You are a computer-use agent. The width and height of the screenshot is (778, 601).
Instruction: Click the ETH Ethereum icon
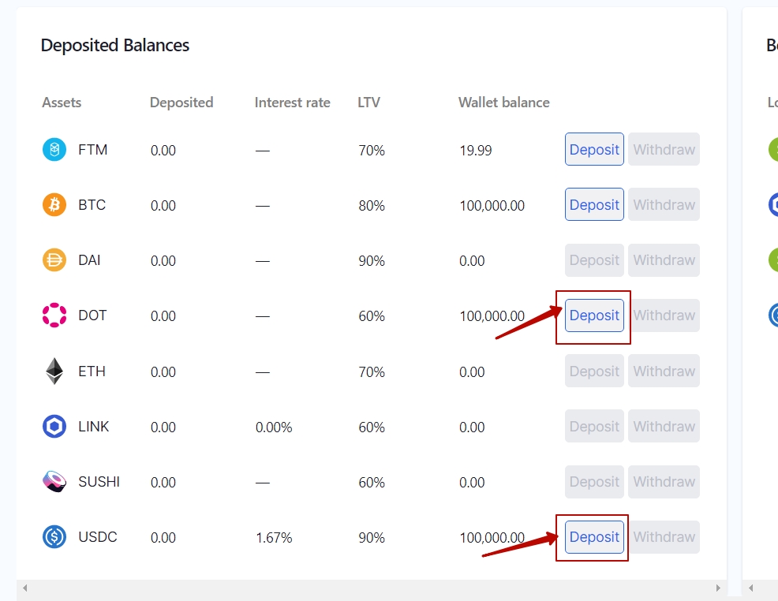(54, 371)
